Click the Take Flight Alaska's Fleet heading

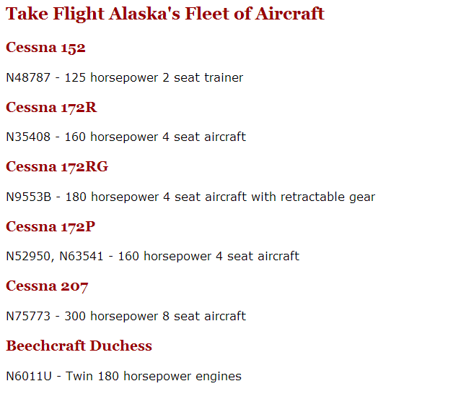click(x=165, y=14)
